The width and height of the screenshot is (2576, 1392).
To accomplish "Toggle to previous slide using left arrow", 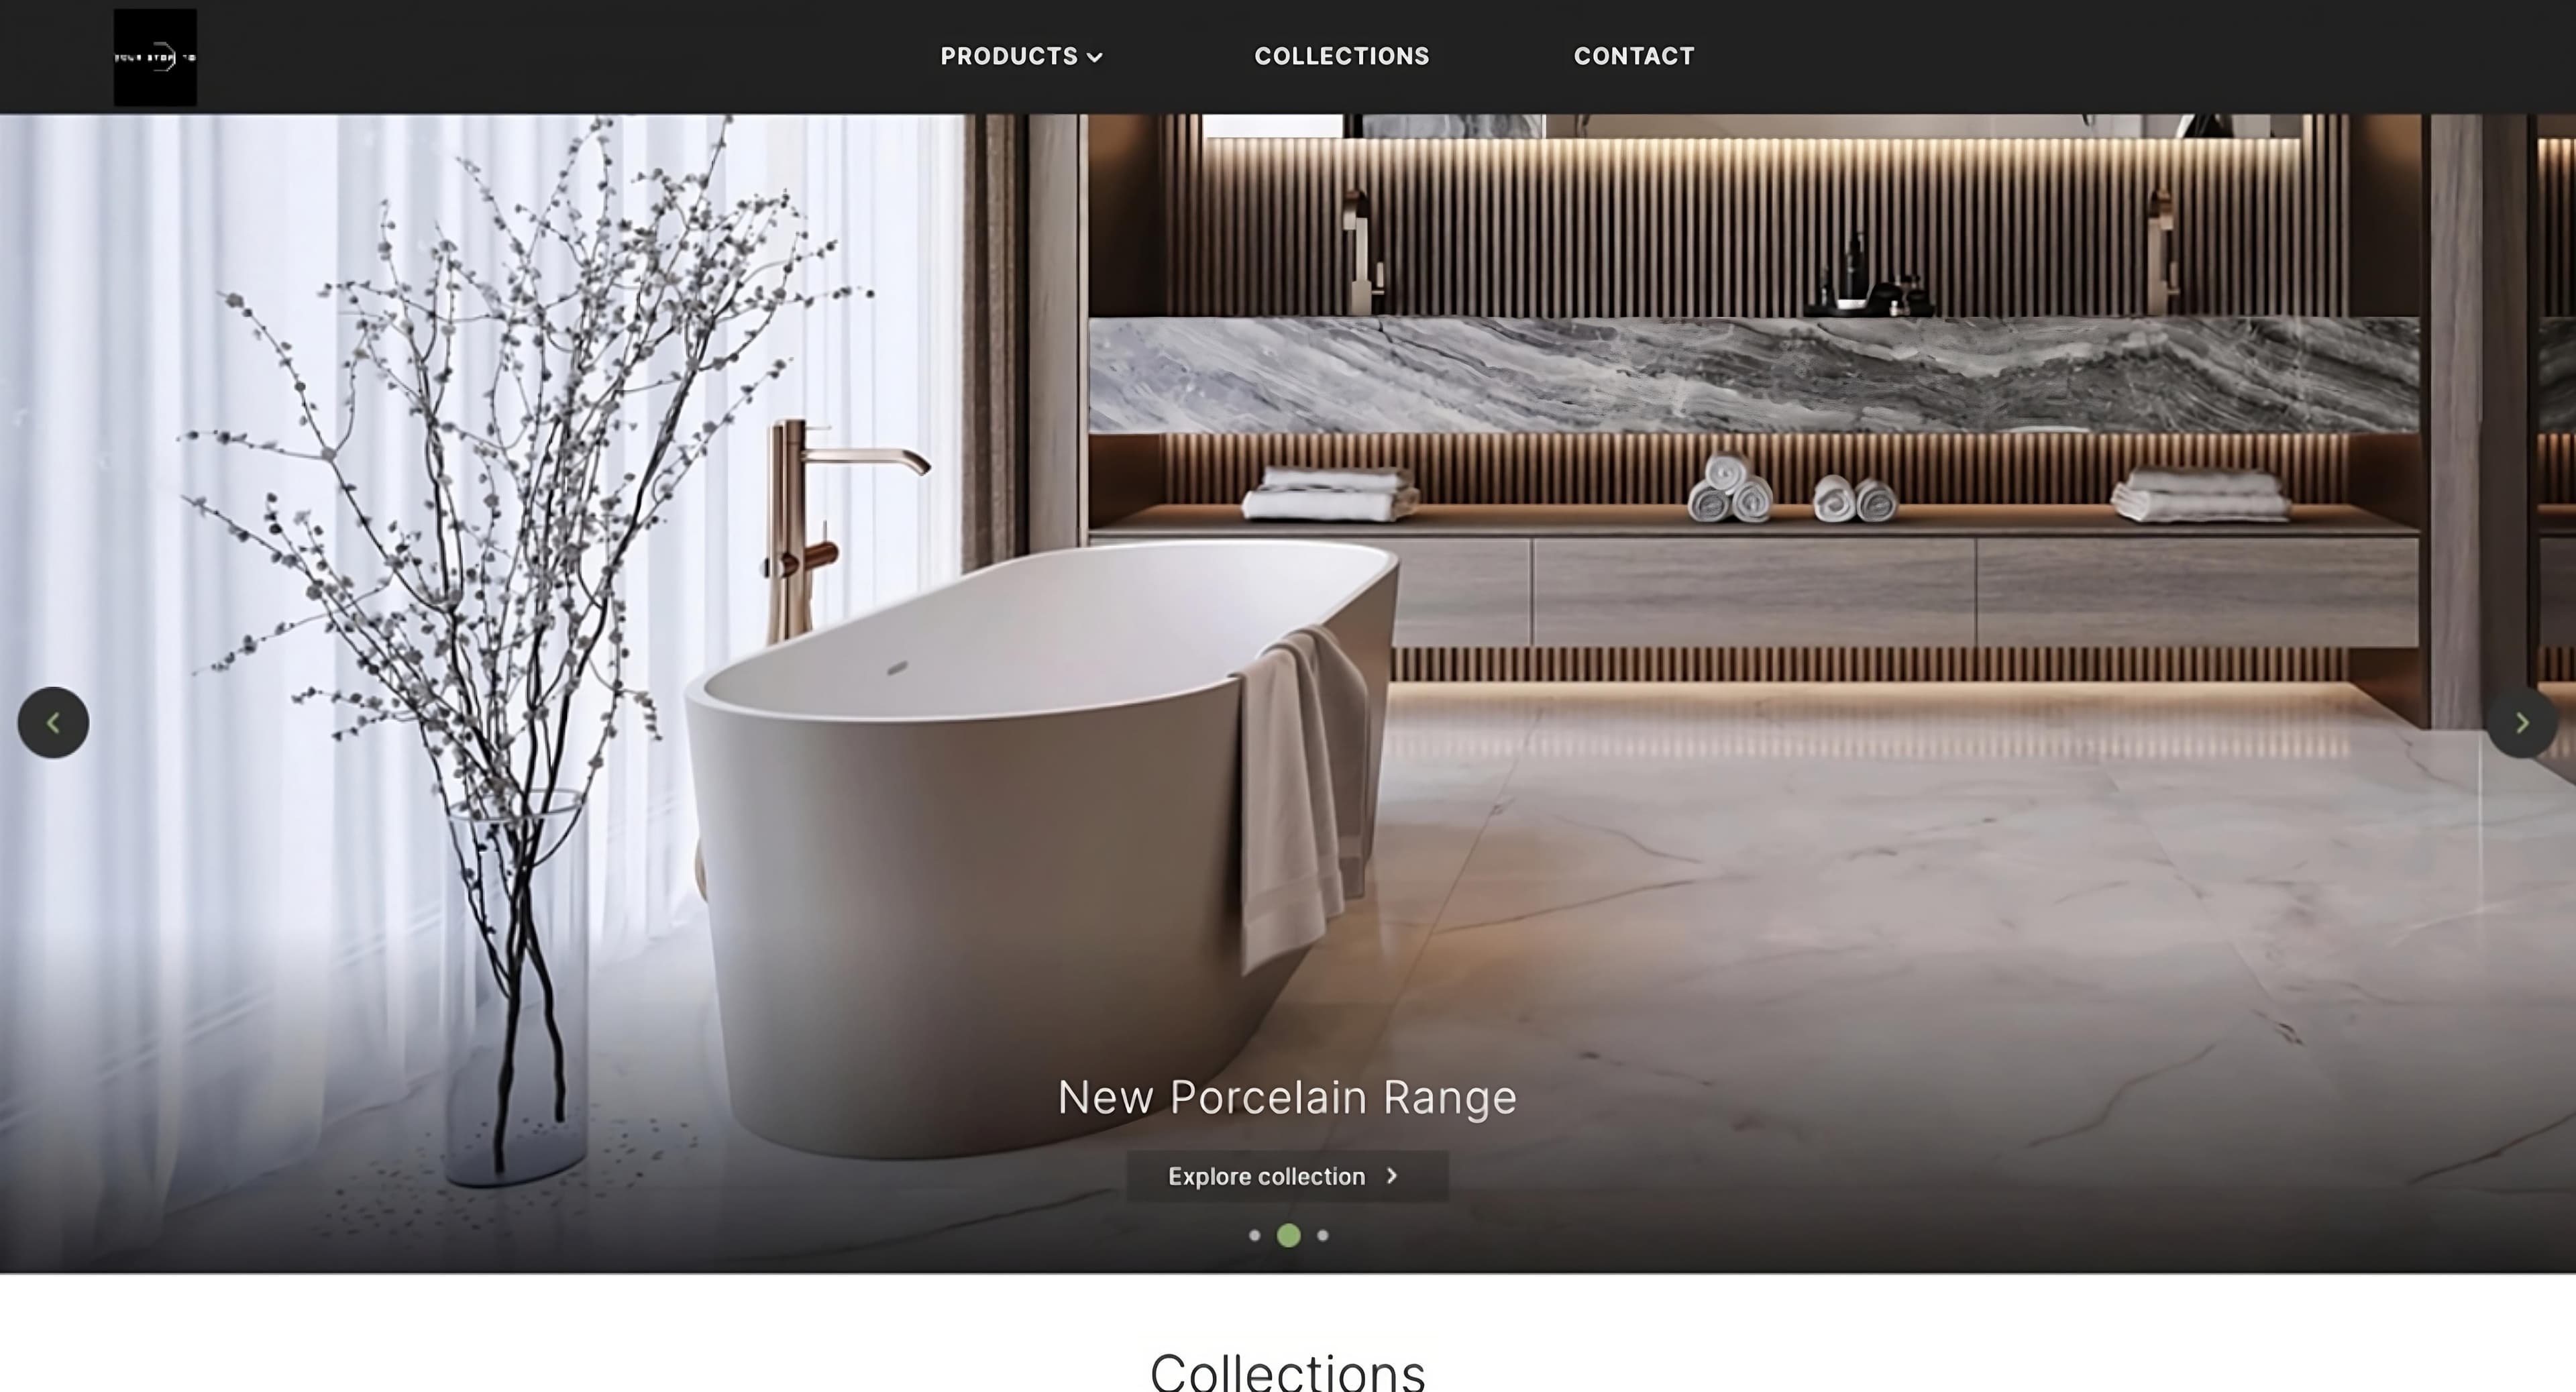I will (x=53, y=722).
